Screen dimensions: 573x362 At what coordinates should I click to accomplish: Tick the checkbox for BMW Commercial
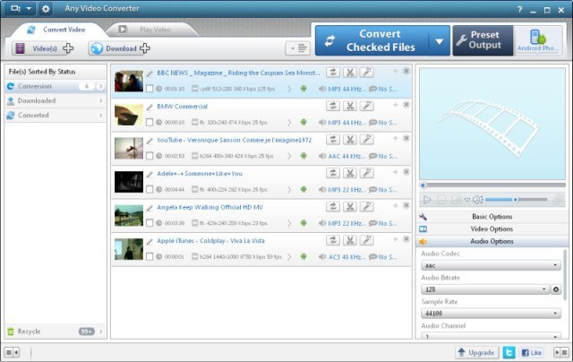pos(150,122)
